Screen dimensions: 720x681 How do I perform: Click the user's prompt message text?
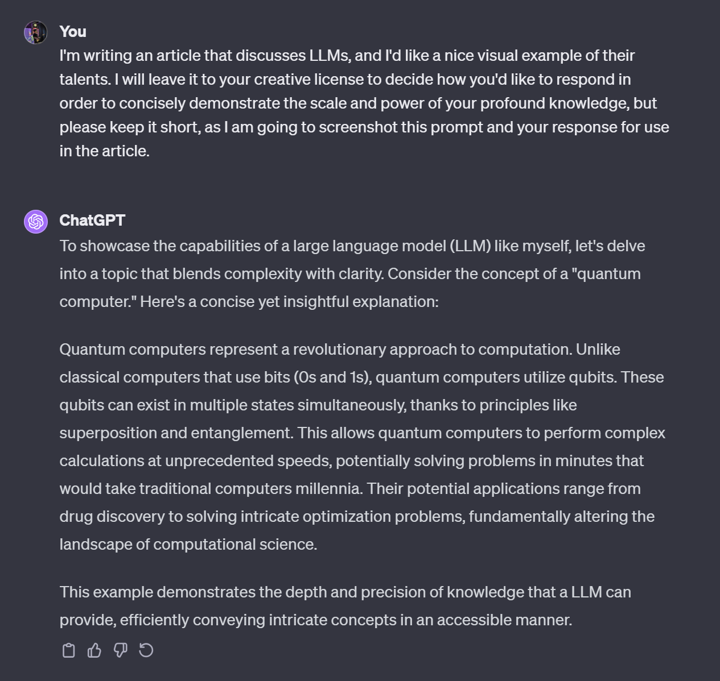364,103
